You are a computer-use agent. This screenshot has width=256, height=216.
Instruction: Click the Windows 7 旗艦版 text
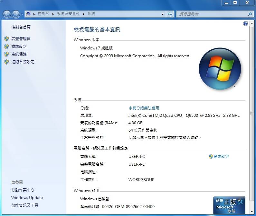[x=96, y=48]
